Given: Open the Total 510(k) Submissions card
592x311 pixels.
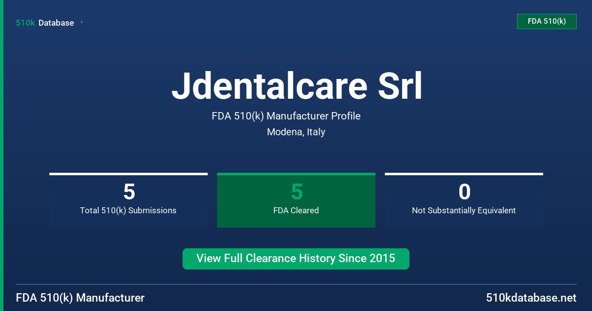Looking at the screenshot, I should [x=128, y=200].
